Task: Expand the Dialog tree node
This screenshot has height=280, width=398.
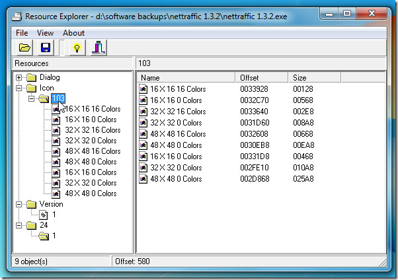Action: coord(19,77)
